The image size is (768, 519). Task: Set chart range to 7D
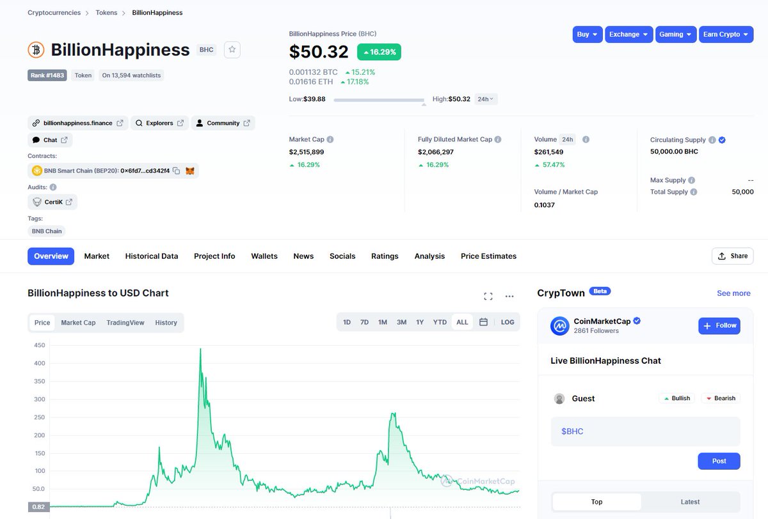(x=364, y=322)
